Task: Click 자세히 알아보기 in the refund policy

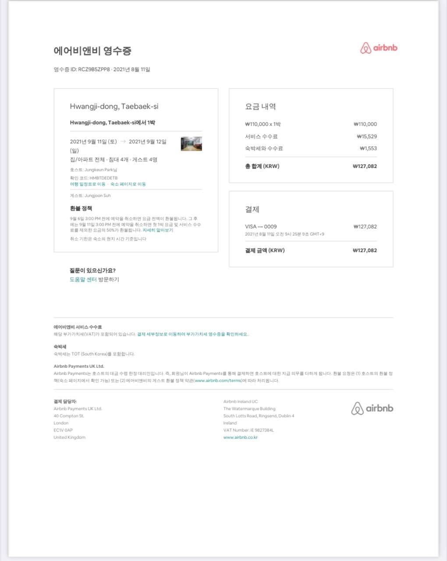Action: 158,230
